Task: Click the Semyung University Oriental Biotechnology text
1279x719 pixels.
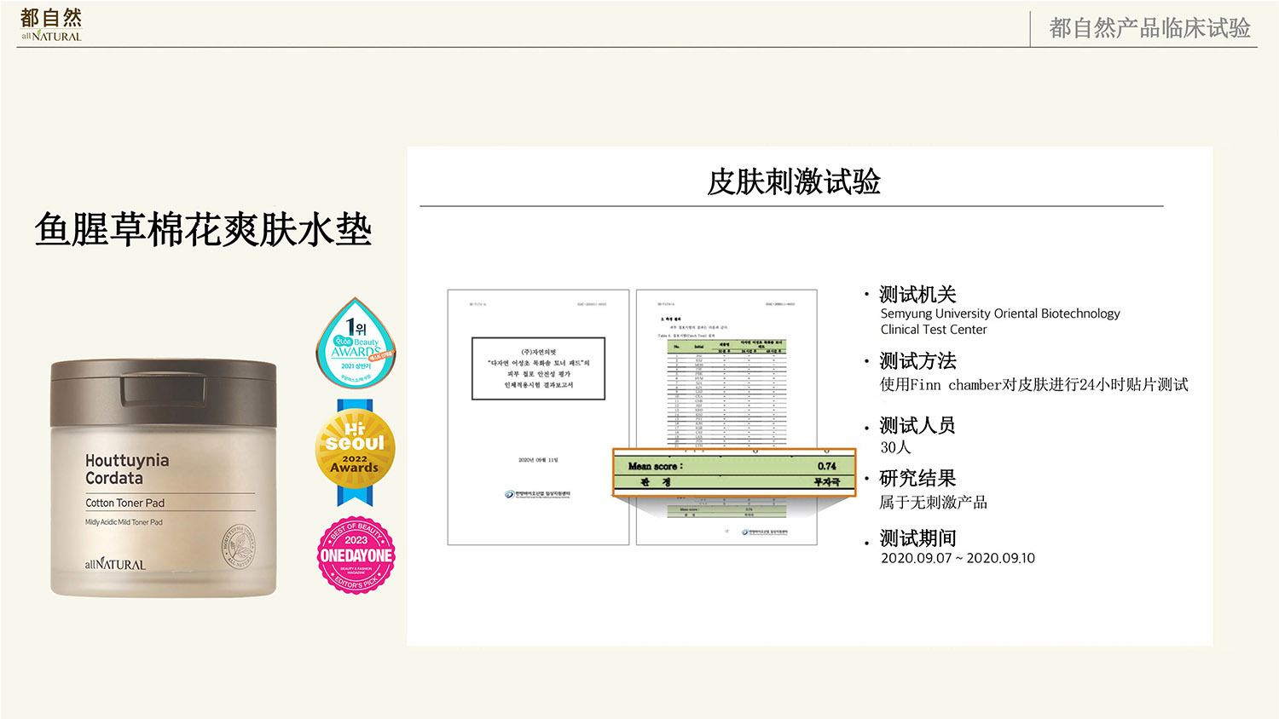Action: coord(1000,313)
